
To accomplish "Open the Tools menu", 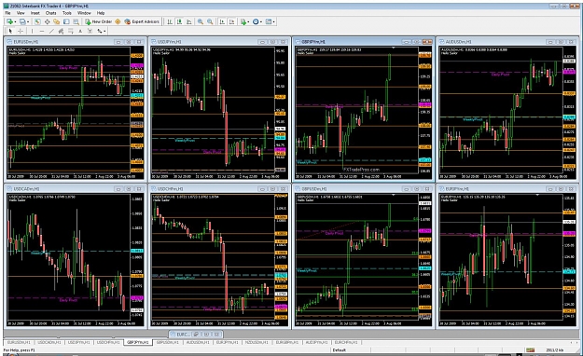I will [67, 13].
